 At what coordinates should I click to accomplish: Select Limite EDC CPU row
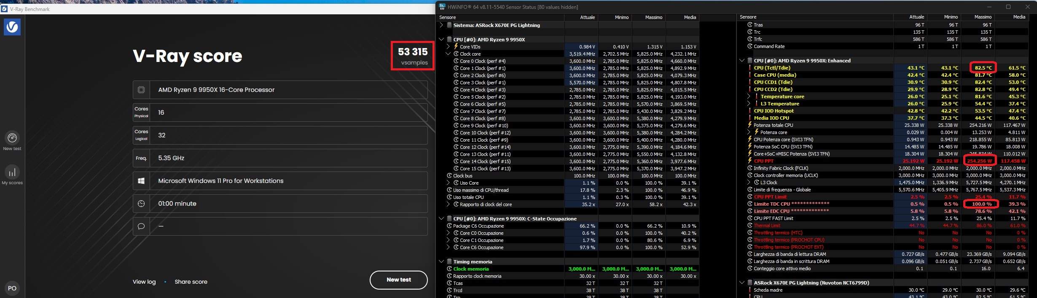883,211
